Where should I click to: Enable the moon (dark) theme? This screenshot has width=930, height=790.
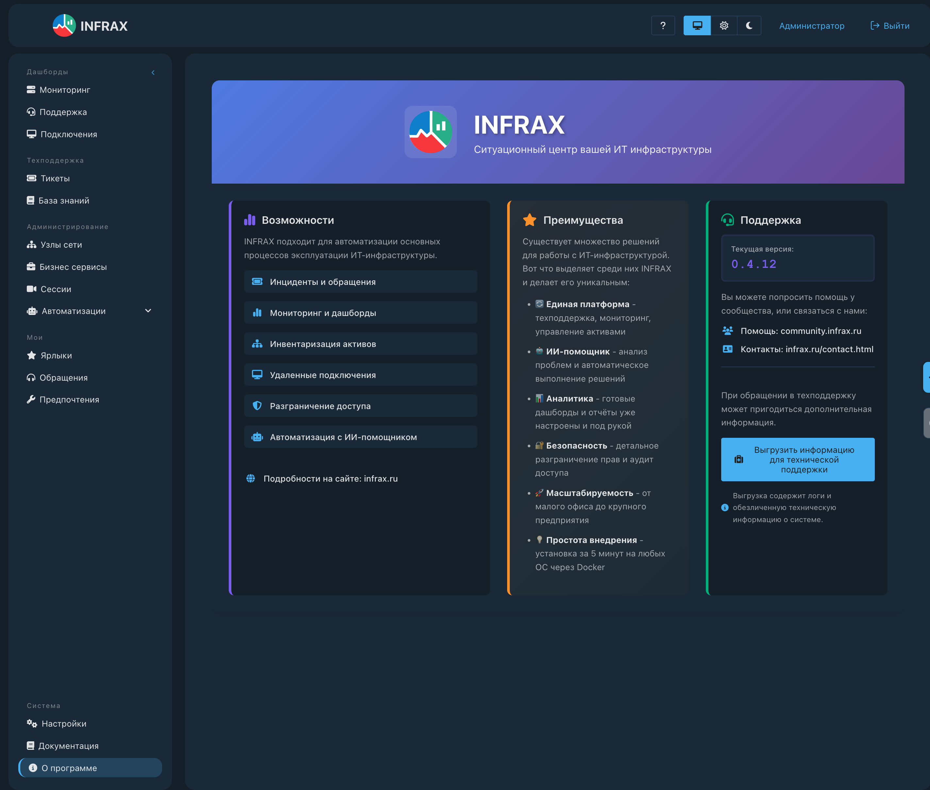coord(749,25)
